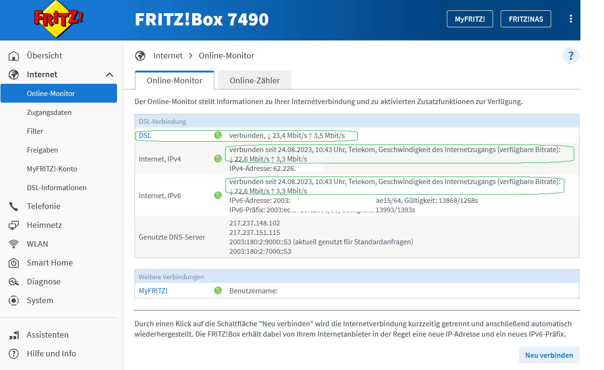The height and width of the screenshot is (370, 604).
Task: Click the Internet, IPv6 row label
Action: (x=160, y=196)
